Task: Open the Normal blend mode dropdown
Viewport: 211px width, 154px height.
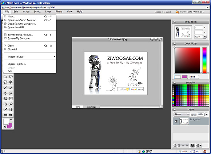Action: (182, 115)
